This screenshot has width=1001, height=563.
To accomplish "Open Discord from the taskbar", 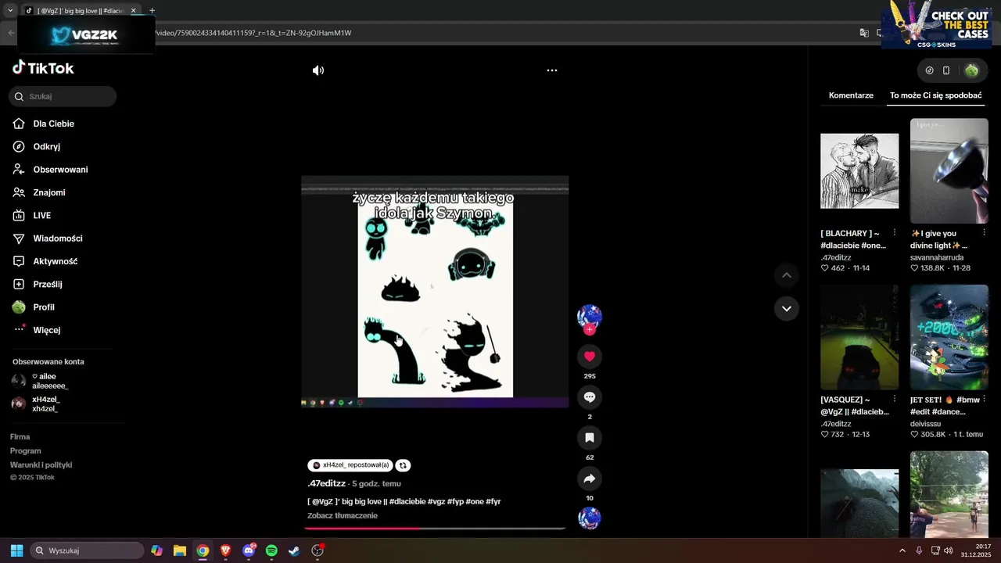I will 249,550.
